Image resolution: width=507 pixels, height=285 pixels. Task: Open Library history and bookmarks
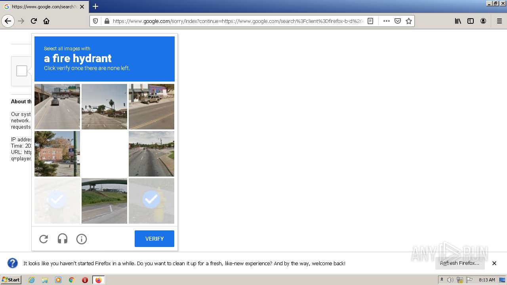pyautogui.click(x=458, y=21)
